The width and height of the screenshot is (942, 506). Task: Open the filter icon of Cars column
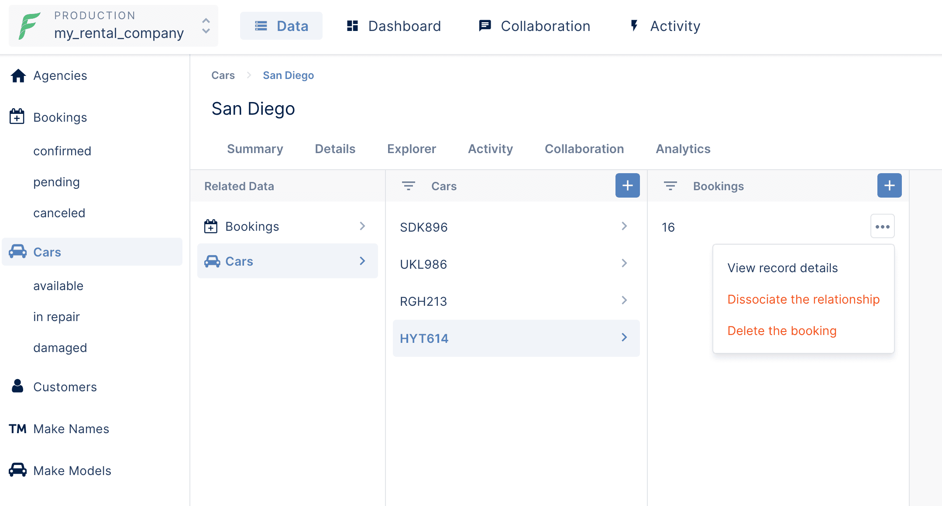tap(409, 186)
